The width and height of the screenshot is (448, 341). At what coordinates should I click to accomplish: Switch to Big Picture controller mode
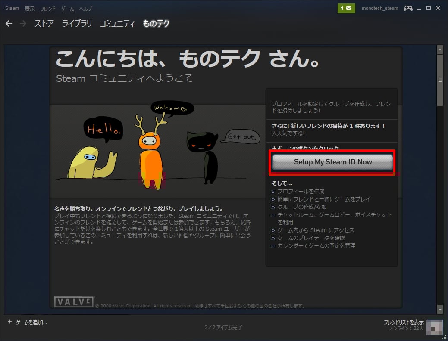pyautogui.click(x=408, y=8)
